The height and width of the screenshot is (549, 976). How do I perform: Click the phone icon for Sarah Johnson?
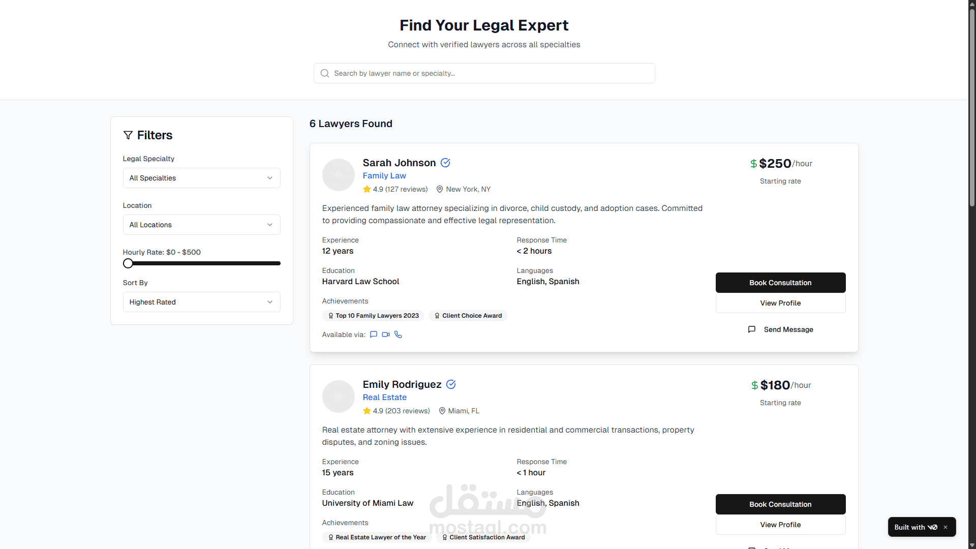pos(398,334)
